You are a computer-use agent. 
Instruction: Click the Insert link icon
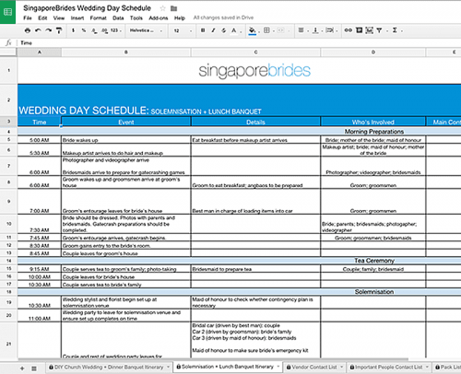348,30
